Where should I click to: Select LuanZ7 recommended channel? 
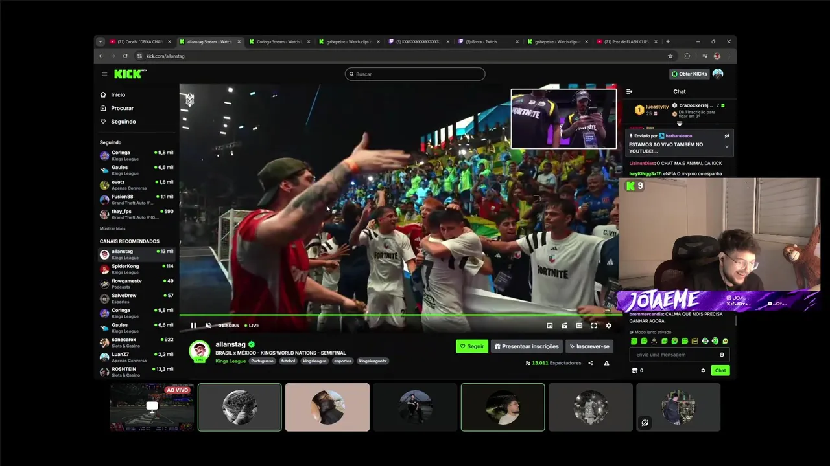click(137, 357)
